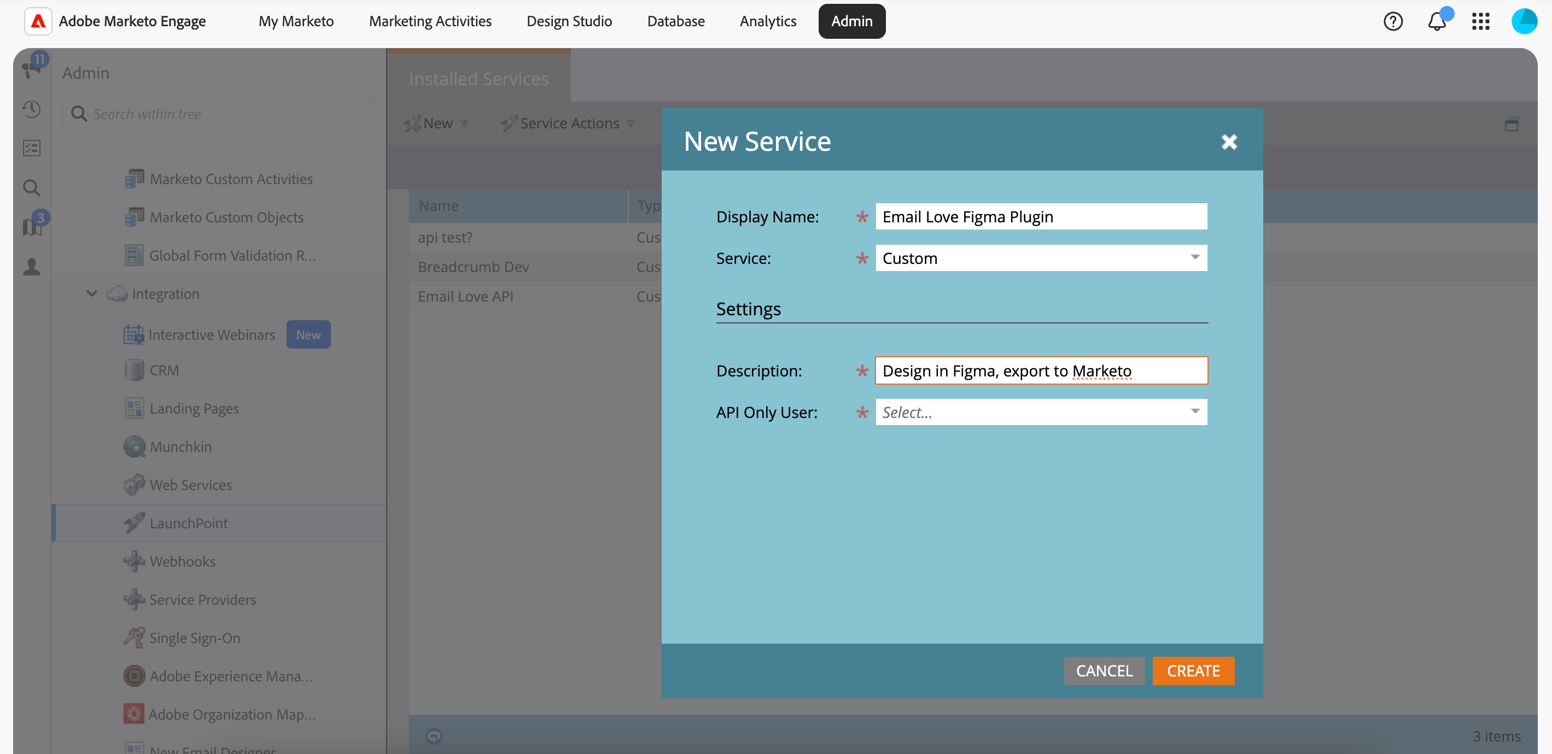The height and width of the screenshot is (754, 1552).
Task: Click the collapse panel icon at top right
Action: pyautogui.click(x=1511, y=124)
